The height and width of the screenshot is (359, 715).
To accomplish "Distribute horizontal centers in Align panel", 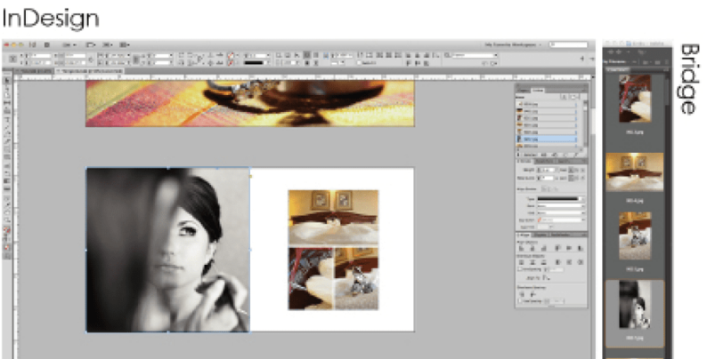I will [569, 262].
